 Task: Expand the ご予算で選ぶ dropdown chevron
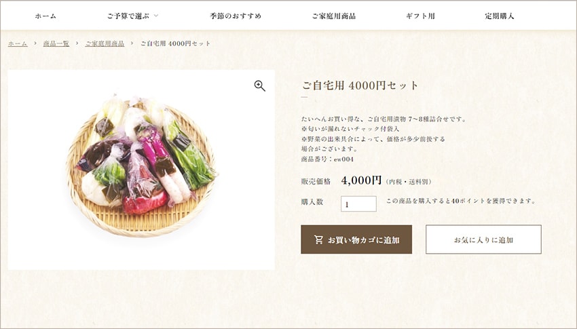(x=156, y=16)
